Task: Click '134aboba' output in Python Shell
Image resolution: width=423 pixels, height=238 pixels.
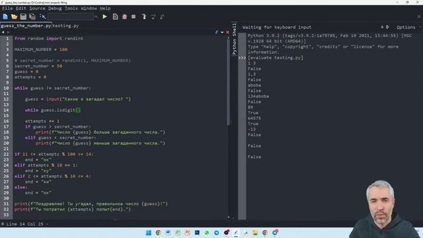Action: [x=258, y=97]
